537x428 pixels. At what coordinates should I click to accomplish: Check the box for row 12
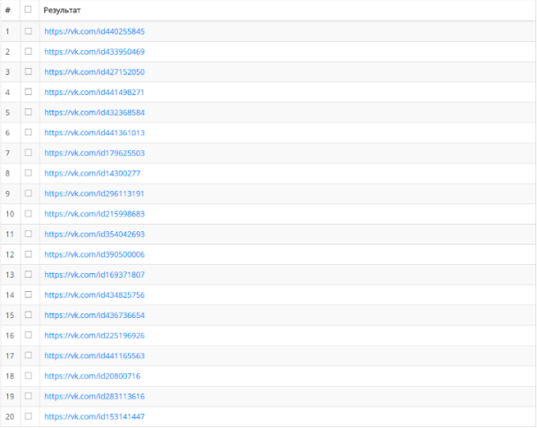(x=29, y=254)
